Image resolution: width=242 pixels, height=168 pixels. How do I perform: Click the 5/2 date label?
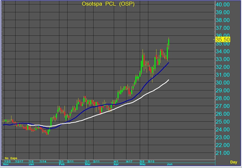pyautogui.click(x=143, y=161)
